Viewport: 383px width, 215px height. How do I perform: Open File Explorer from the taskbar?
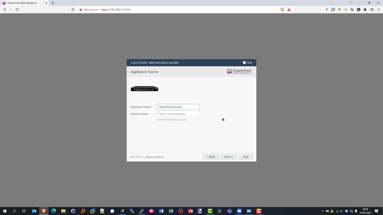[63, 211]
